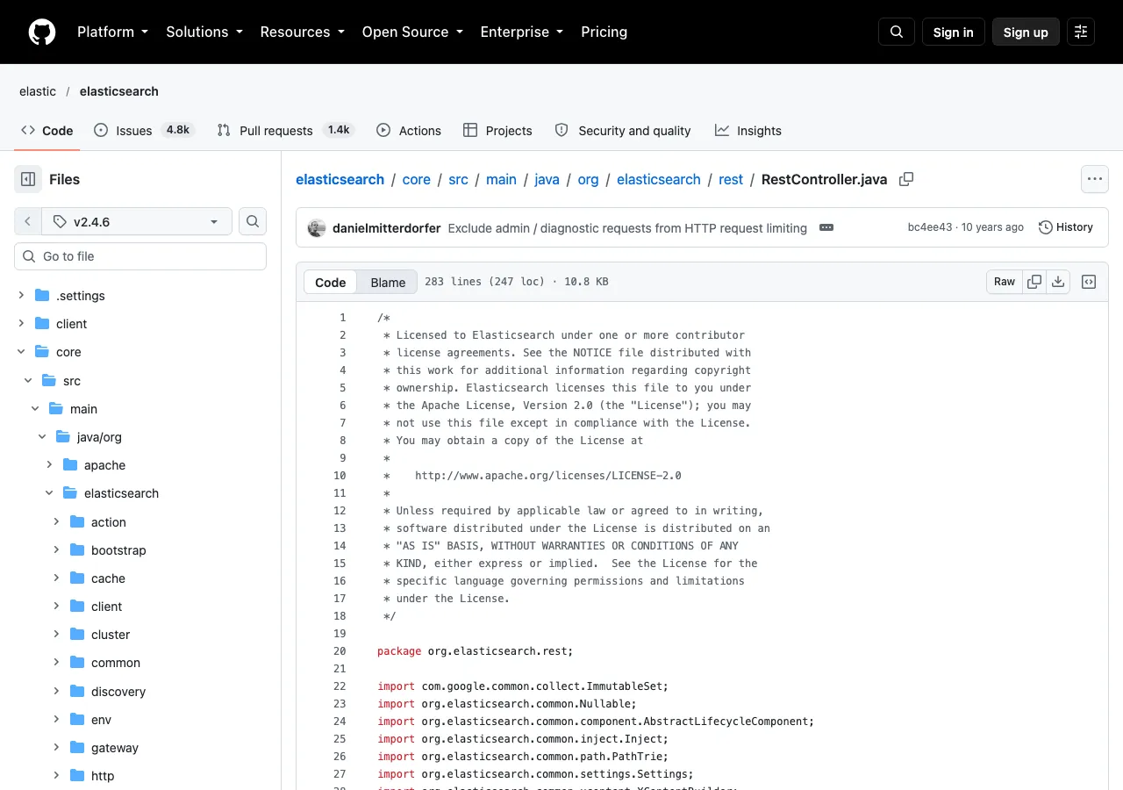
Task: Open the apache folder icon
Action: [x=70, y=465]
